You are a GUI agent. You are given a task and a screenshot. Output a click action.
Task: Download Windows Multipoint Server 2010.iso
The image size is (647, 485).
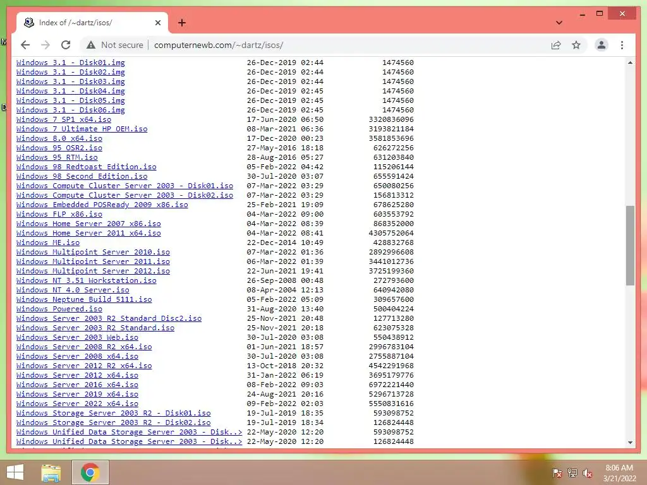(x=94, y=253)
